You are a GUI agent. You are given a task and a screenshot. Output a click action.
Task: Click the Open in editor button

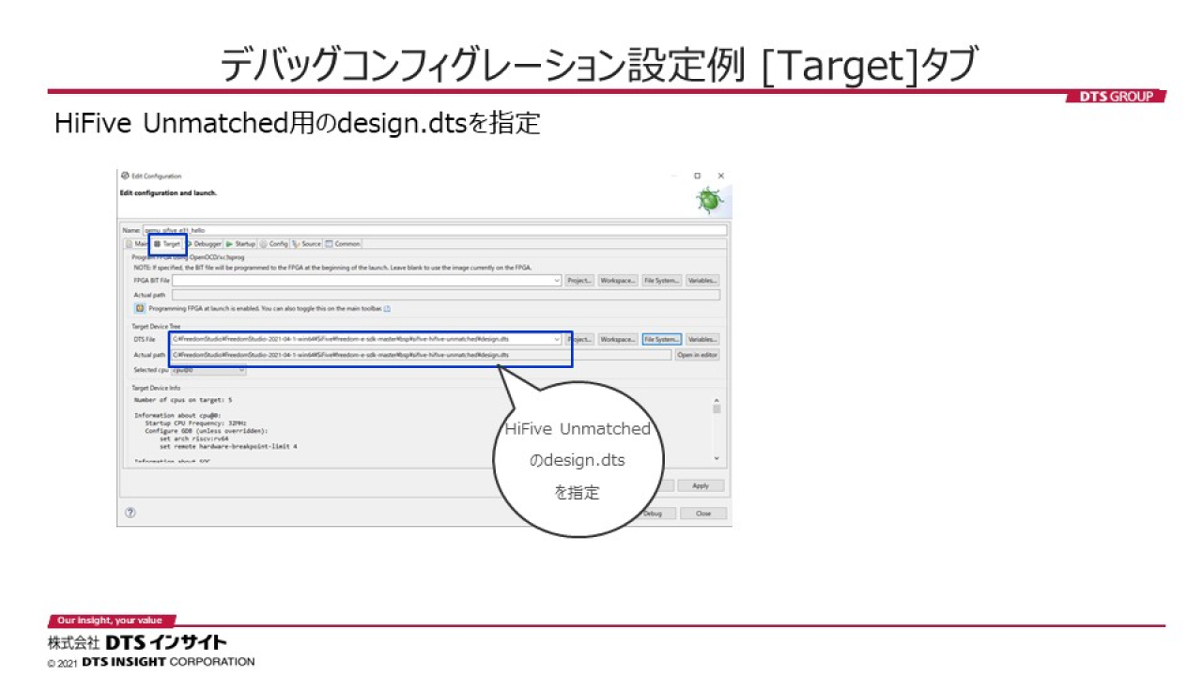698,355
